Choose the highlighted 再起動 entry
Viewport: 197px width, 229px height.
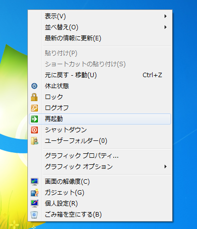click(100, 119)
